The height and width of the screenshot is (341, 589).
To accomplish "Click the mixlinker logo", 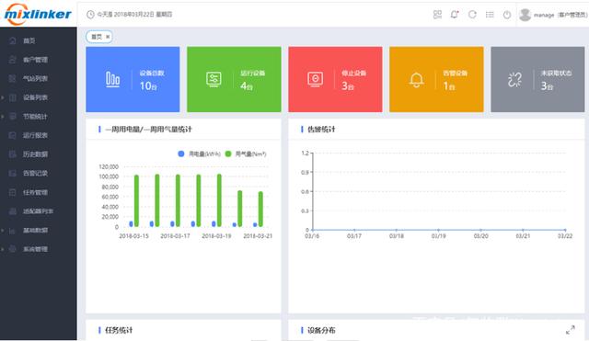I will (x=38, y=15).
